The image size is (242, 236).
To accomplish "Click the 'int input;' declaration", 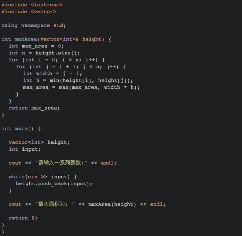I will (x=25, y=149).
